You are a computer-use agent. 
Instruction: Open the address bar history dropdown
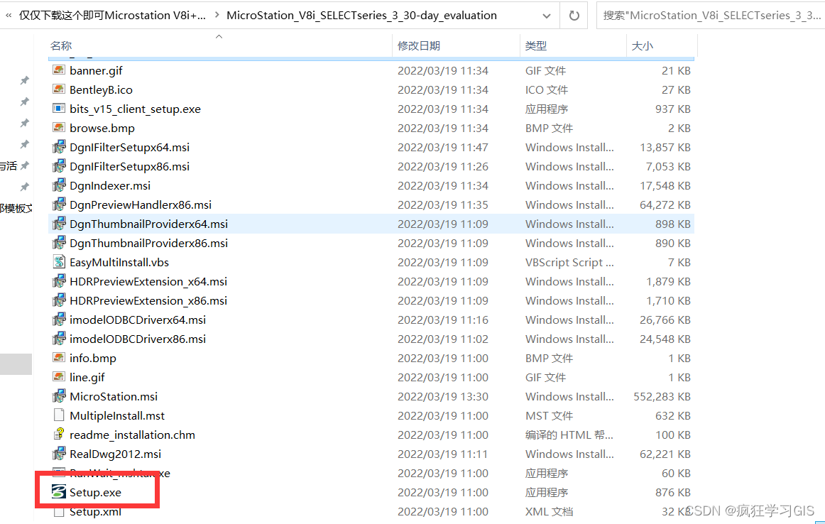(x=547, y=16)
